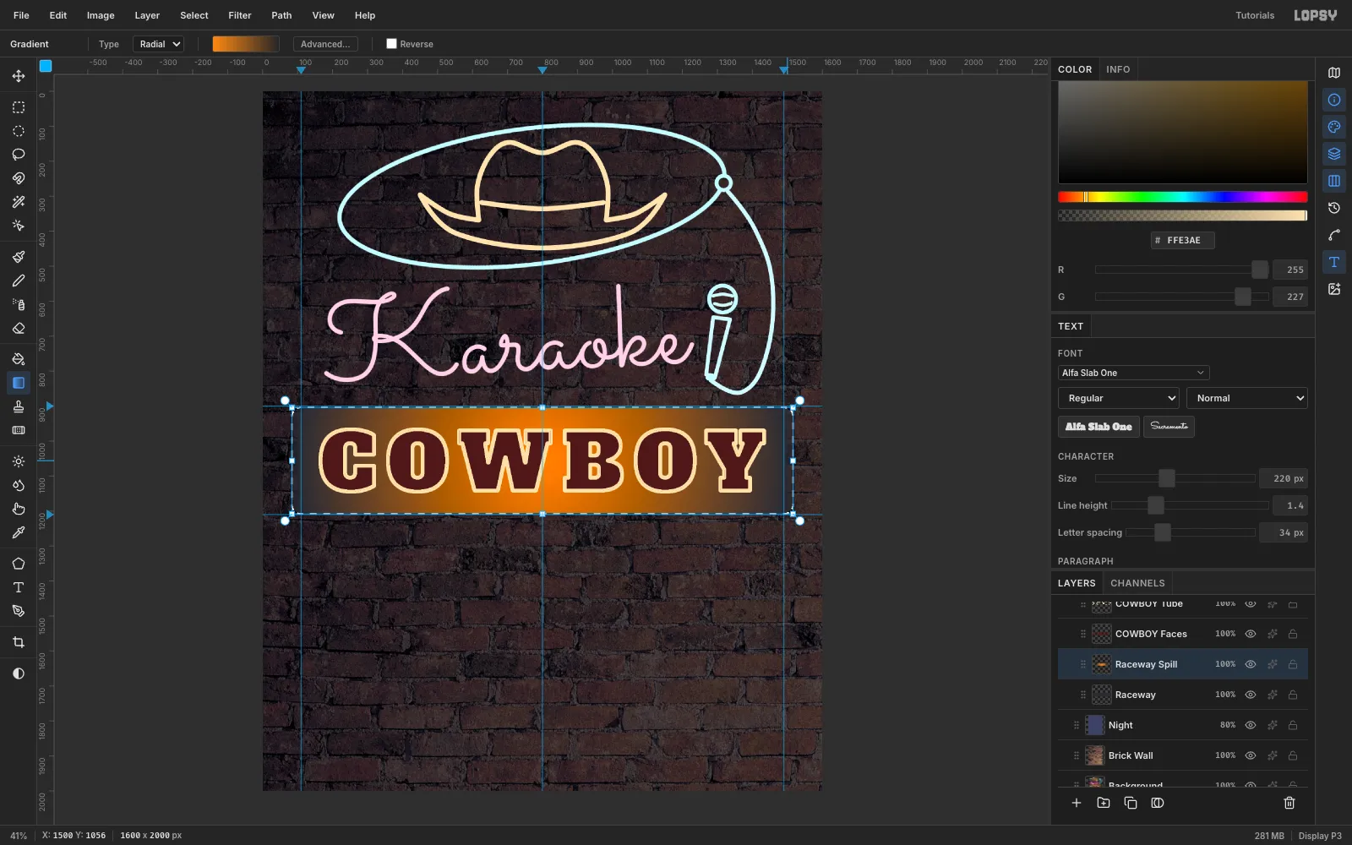The width and height of the screenshot is (1352, 845).
Task: Hide the COWBOY Faces layer
Action: coord(1251,634)
